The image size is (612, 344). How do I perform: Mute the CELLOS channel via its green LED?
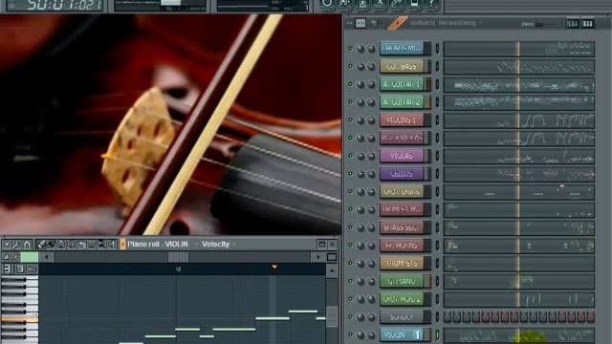coord(350,173)
